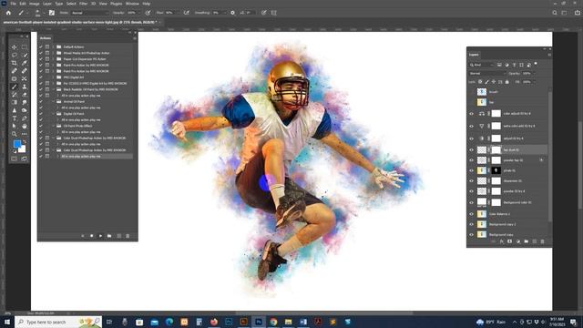Viewport: 583px width, 328px height.
Task: Hide the Background color 01 layer
Action: tap(472, 202)
